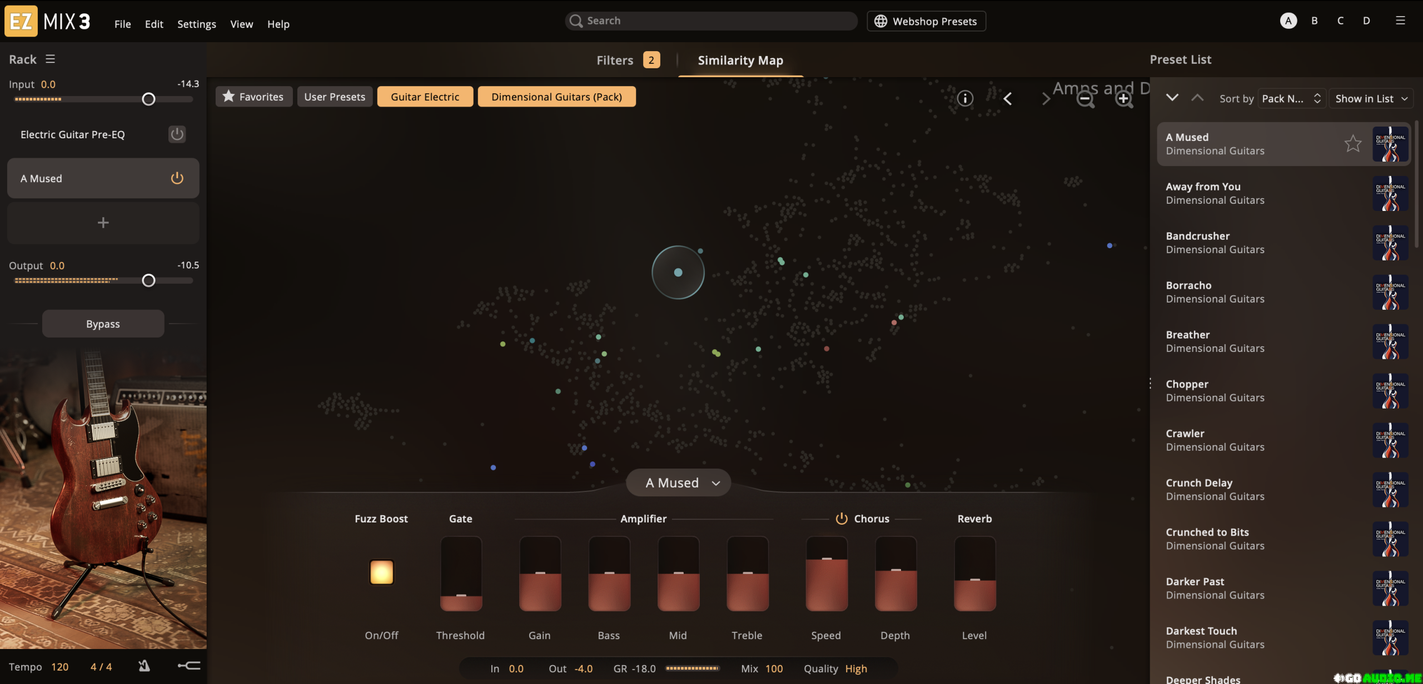Click the search magnifier icon
1423x684 pixels.
tap(576, 21)
